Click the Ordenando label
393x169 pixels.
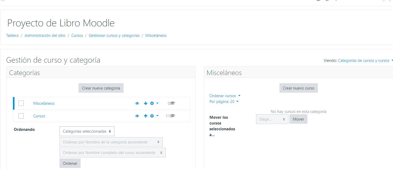[x=24, y=130]
